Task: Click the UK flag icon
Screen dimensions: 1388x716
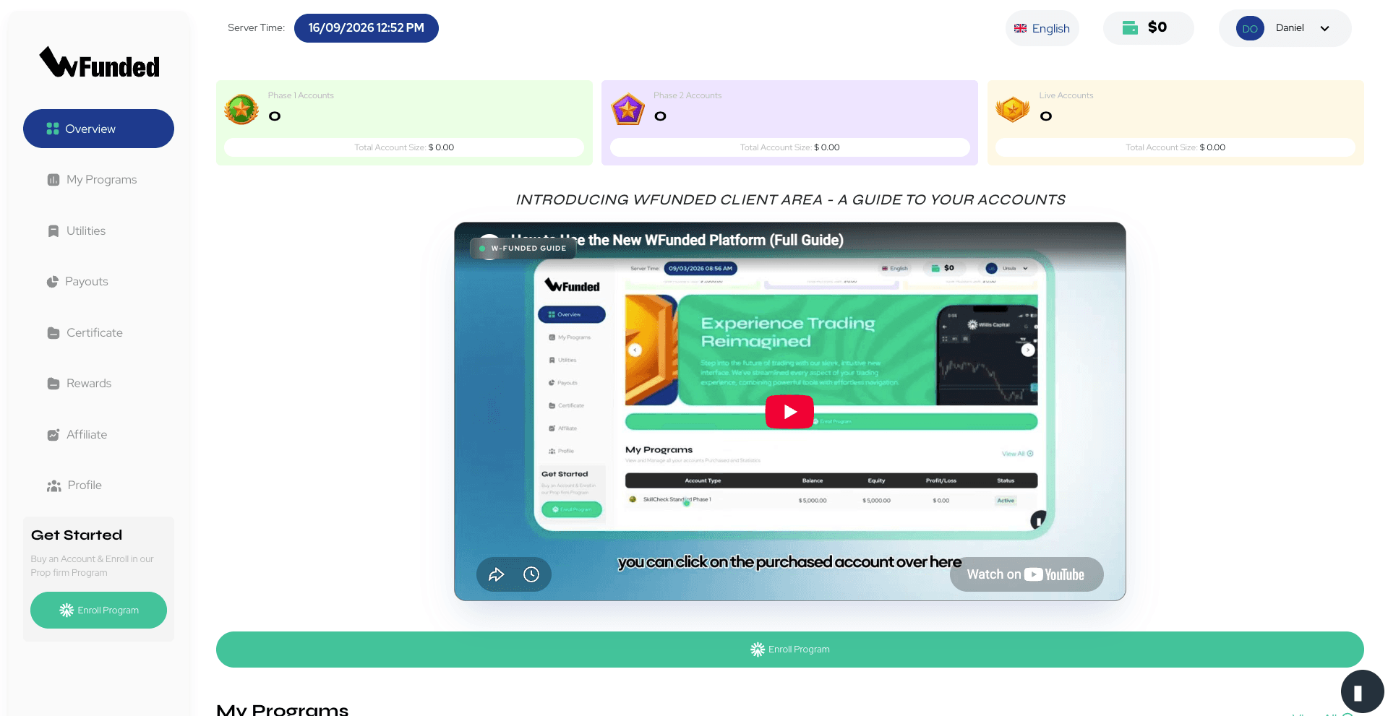Action: tap(1021, 28)
